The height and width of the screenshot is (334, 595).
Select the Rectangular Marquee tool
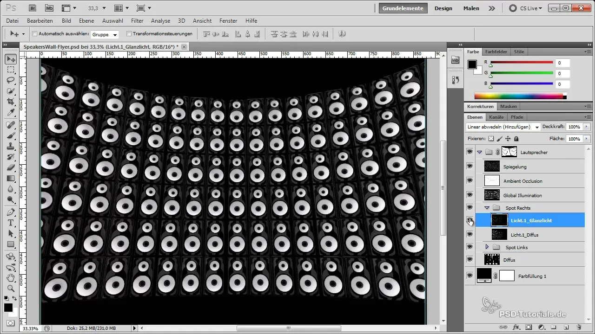click(x=10, y=70)
